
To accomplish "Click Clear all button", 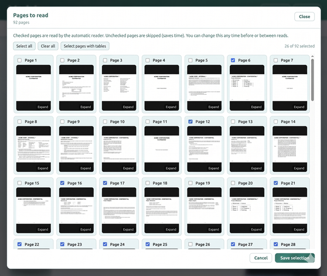I will coord(48,46).
